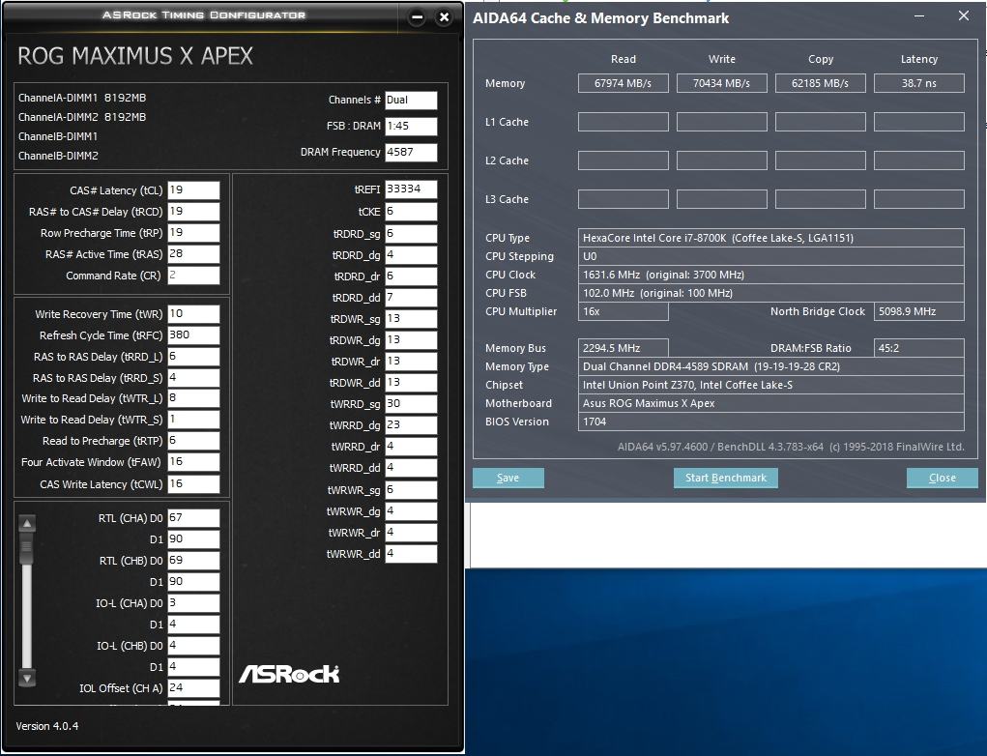Screen dimensions: 987x756
Task: Click the Write Recovery Time (tWR) field
Action: (x=194, y=314)
